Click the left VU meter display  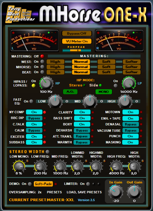pos(34,41)
